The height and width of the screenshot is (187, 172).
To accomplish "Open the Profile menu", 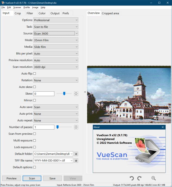I will click(27, 7).
